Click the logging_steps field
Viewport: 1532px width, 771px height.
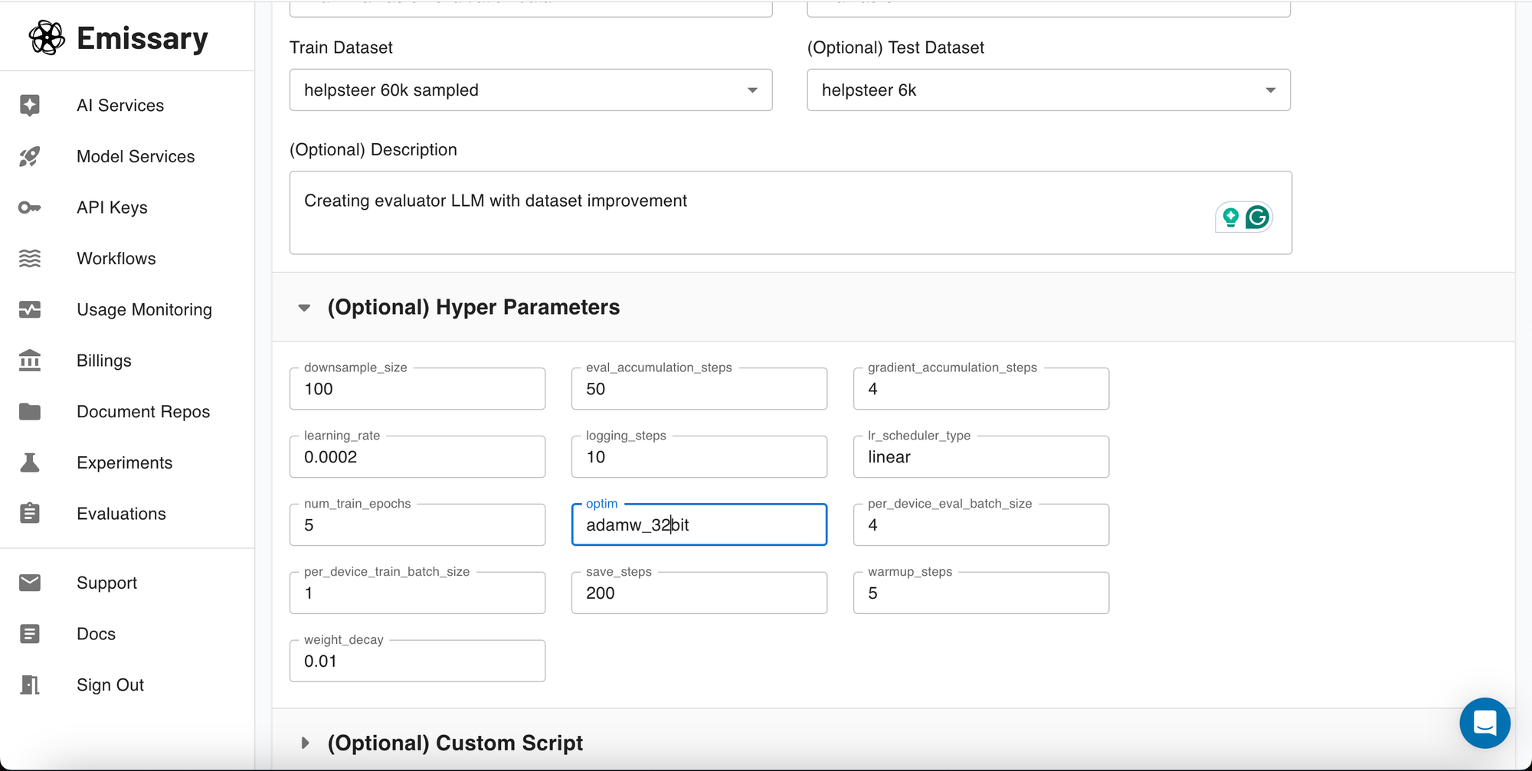click(699, 457)
